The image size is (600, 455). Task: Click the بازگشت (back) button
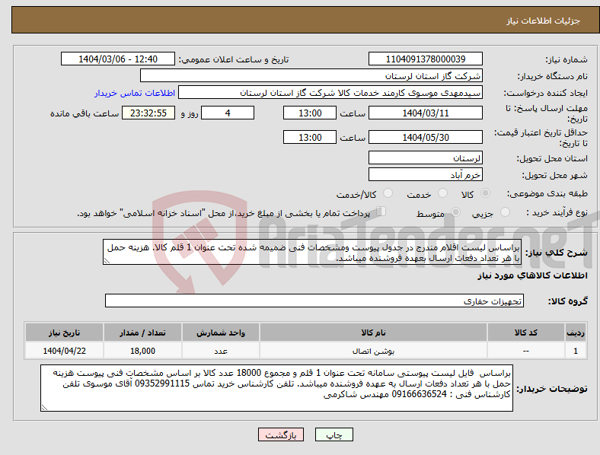[281, 434]
